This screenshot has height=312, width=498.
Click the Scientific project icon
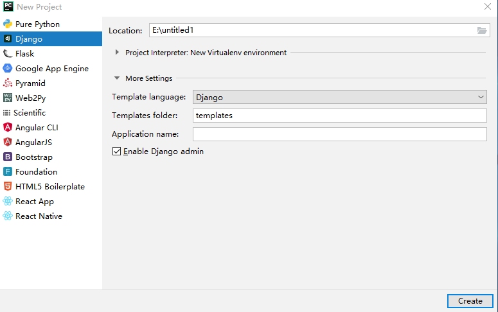point(6,113)
